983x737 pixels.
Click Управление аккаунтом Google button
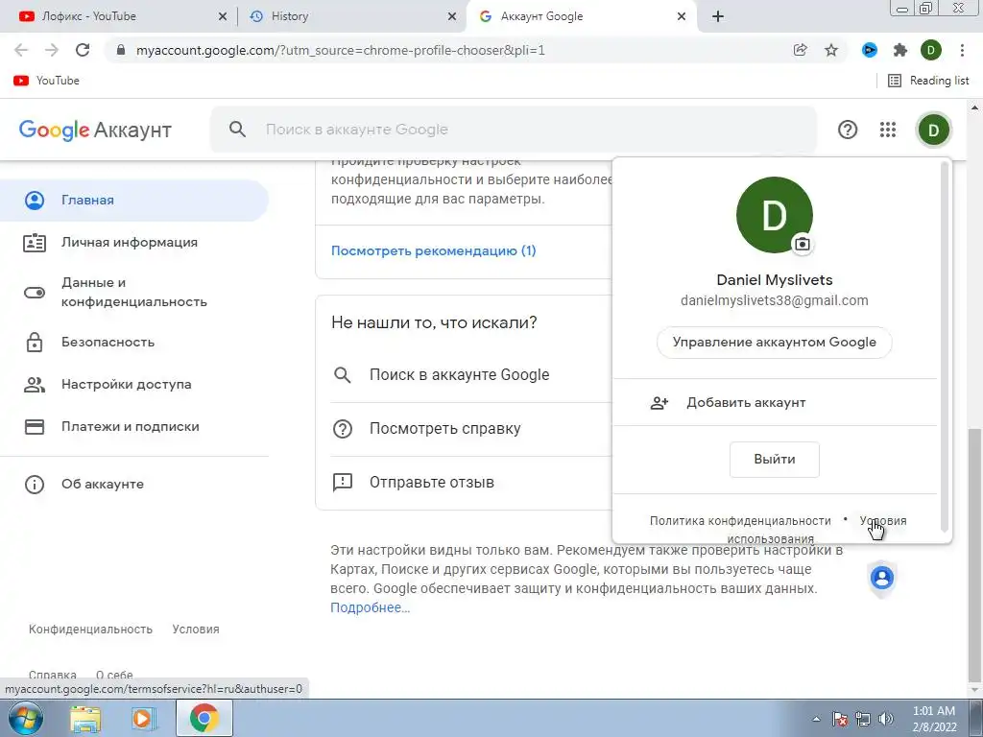[775, 343]
